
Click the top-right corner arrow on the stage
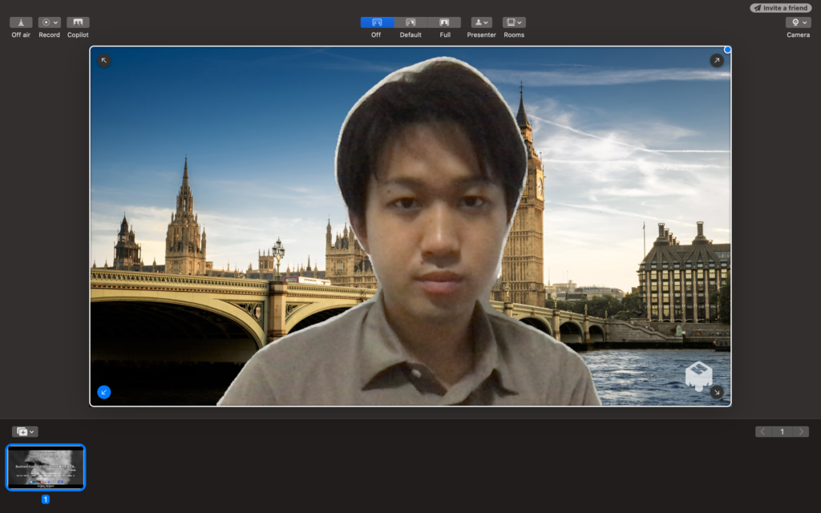717,60
